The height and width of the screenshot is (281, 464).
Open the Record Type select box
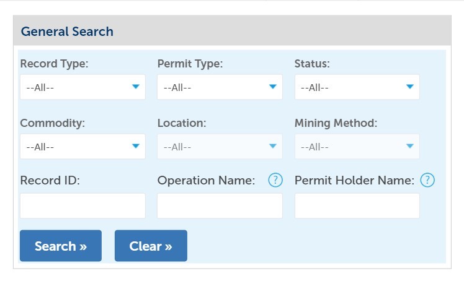pos(83,87)
